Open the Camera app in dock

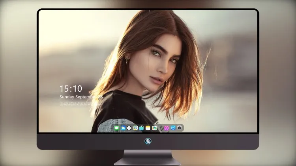pyautogui.click(x=180, y=127)
